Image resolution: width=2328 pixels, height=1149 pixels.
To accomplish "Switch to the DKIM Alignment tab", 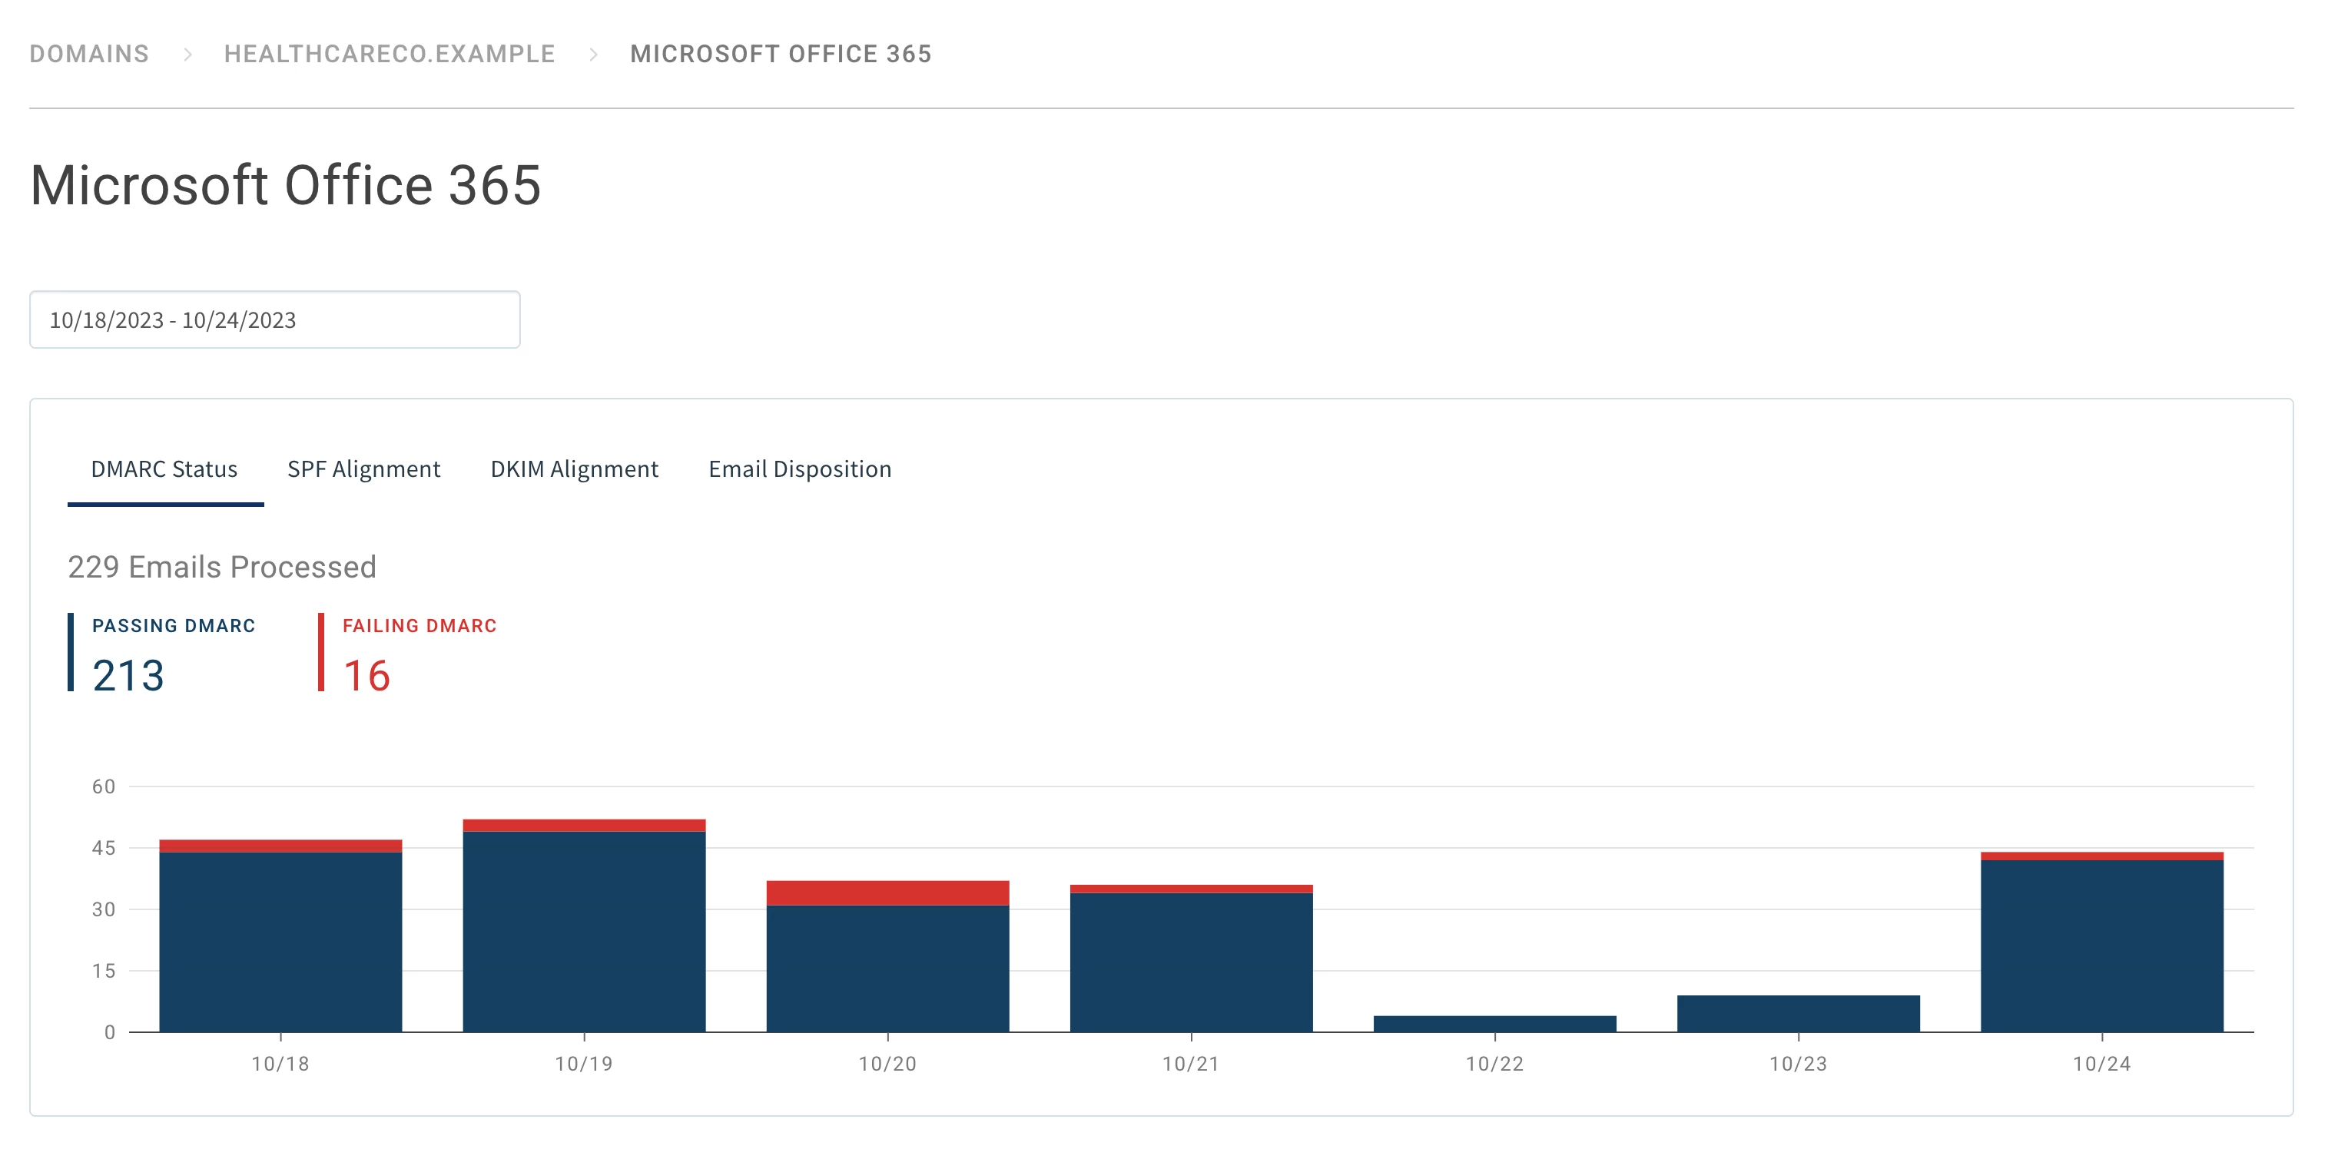I will click(574, 469).
